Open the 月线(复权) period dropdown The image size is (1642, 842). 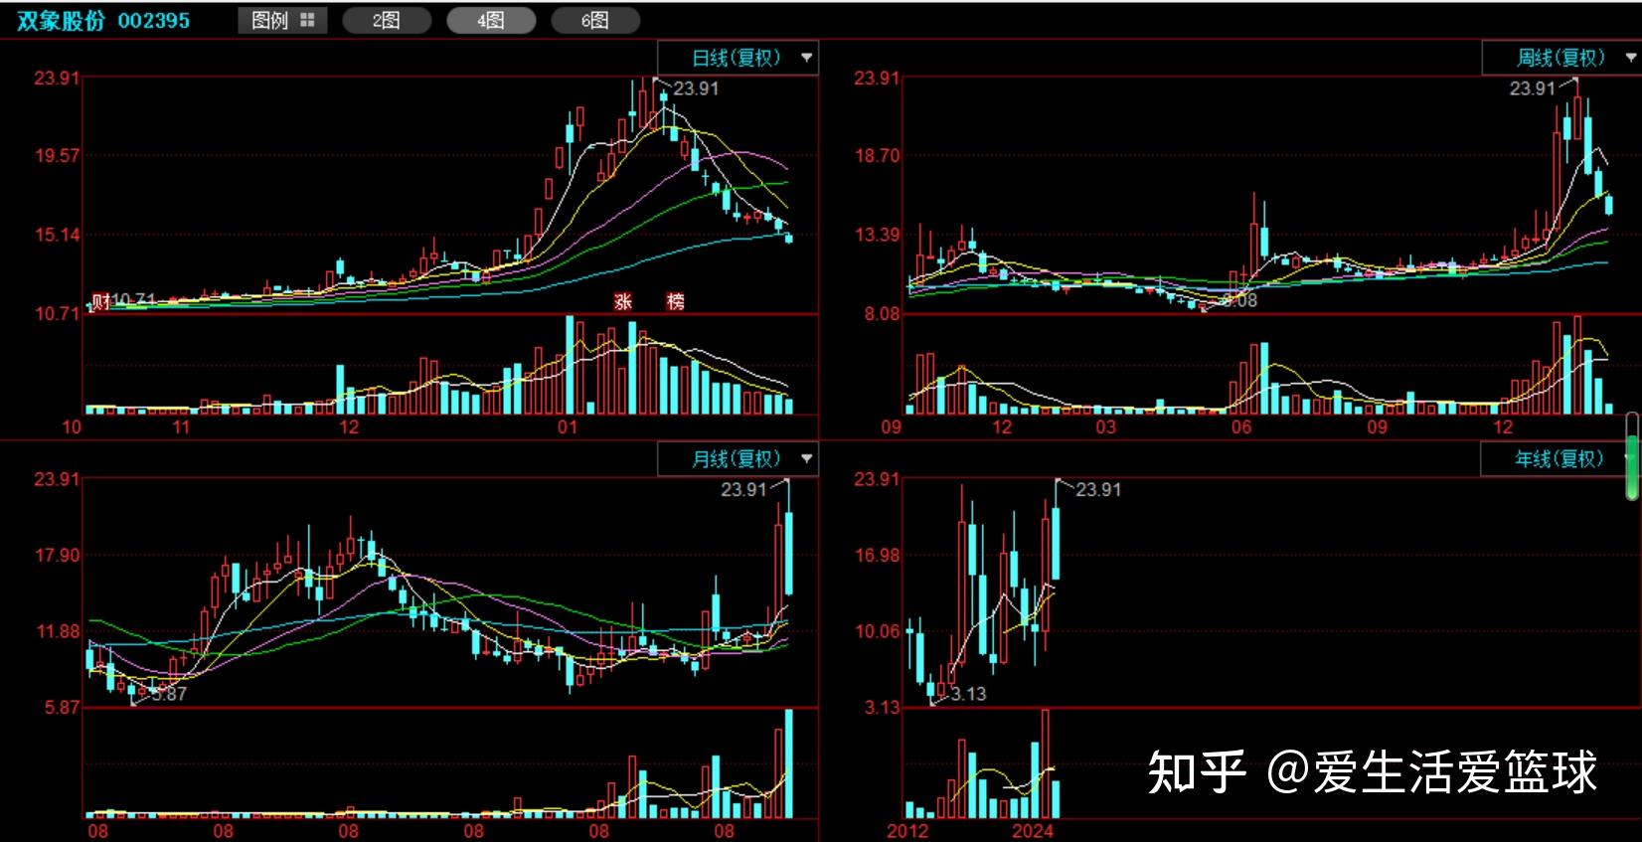(x=738, y=459)
